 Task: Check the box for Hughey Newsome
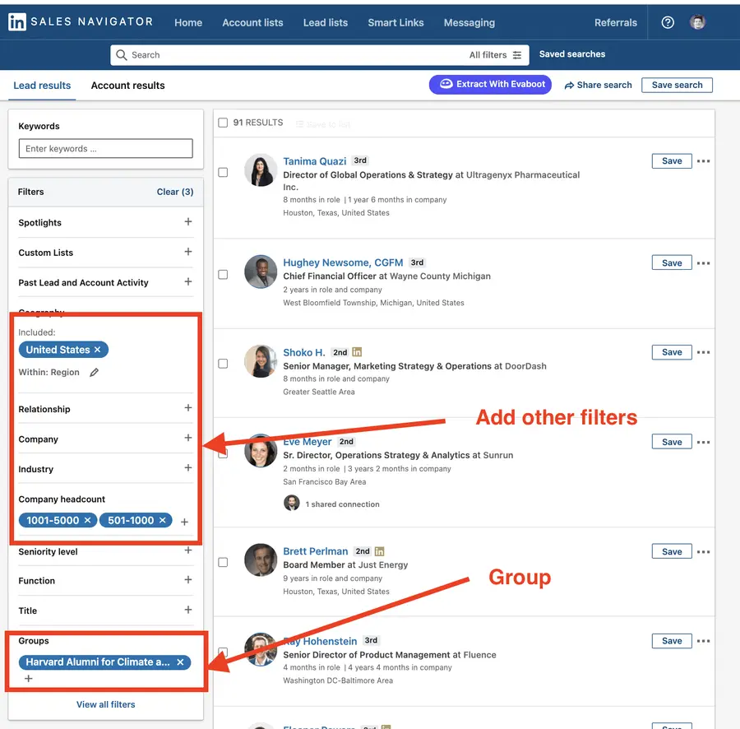click(223, 275)
